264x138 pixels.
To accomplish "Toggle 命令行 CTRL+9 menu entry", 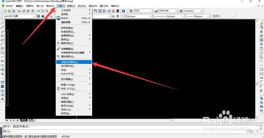I will [x=74, y=18].
